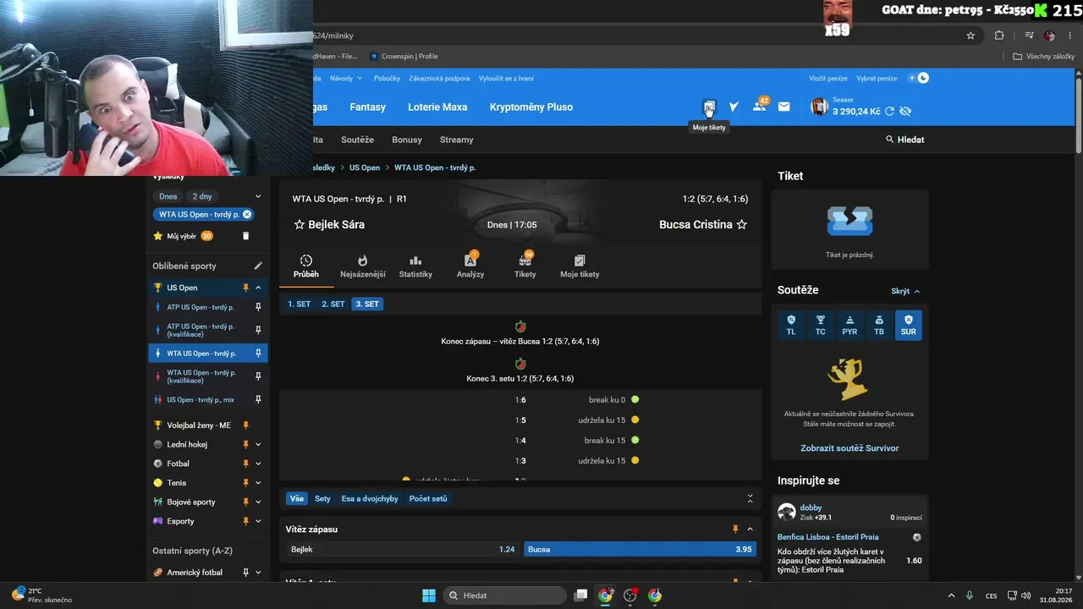The image size is (1083, 609).
Task: Select the Průběh tab
Action: (x=306, y=266)
